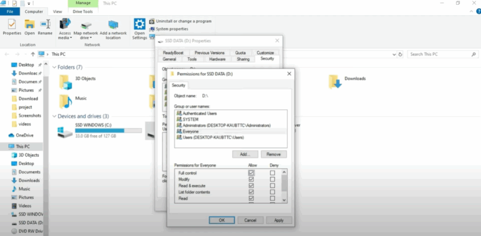
Task: Open the File menu tab
Action: pyautogui.click(x=10, y=11)
